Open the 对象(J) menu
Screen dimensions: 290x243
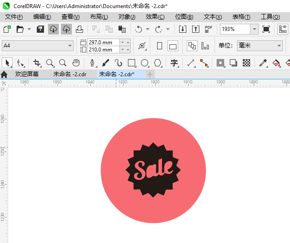127,17
